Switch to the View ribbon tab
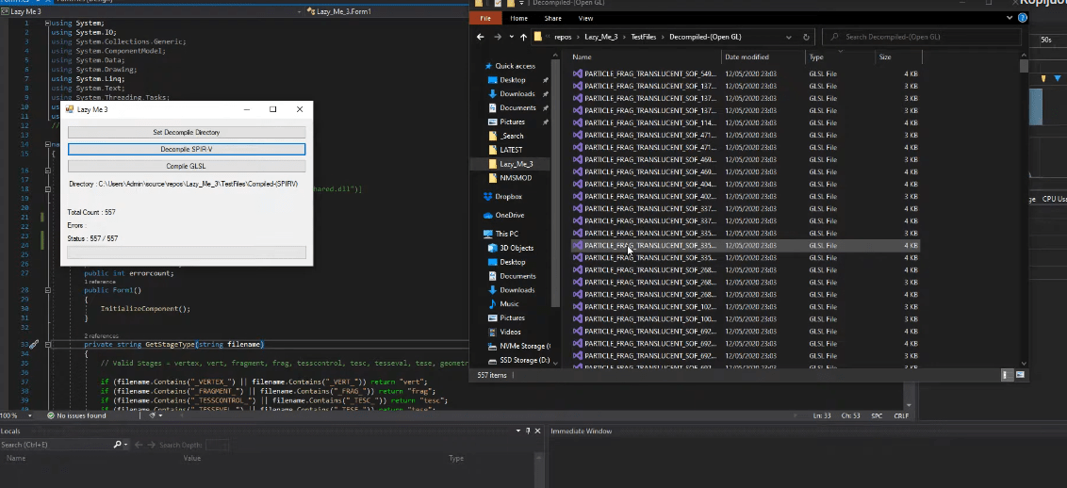This screenshot has width=1067, height=488. point(585,18)
